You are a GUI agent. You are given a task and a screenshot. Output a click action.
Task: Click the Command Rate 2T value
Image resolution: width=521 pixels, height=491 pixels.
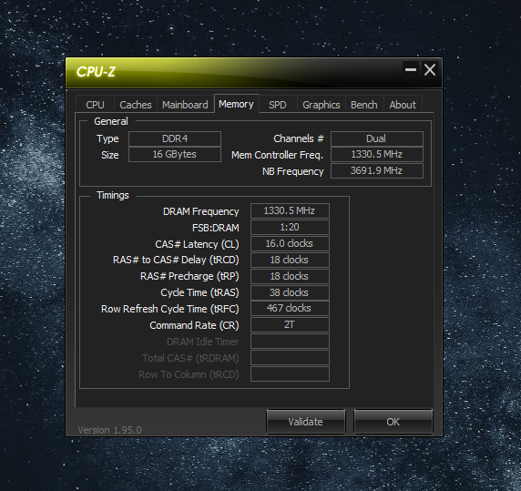coord(290,324)
